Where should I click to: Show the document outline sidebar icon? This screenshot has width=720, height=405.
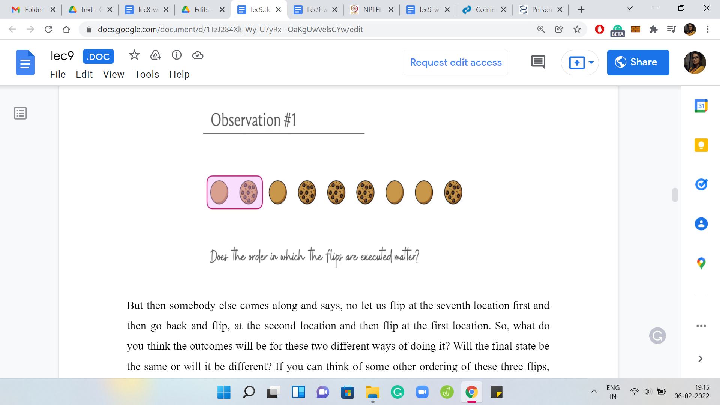coord(20,113)
